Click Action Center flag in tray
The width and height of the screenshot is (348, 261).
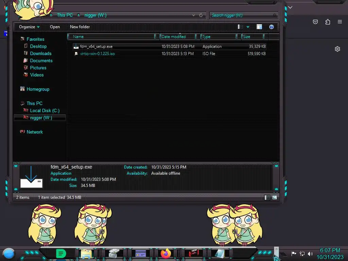point(294,254)
